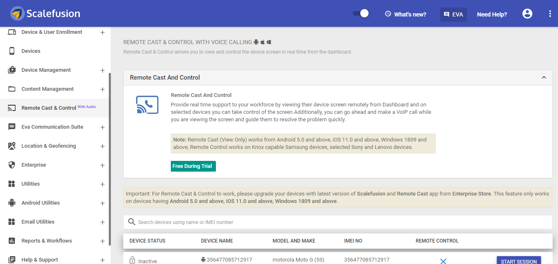Click the Device Management icon
The image size is (558, 264).
click(12, 70)
